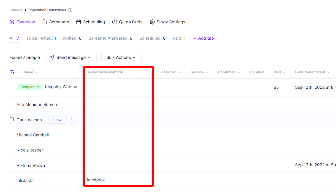
Task: Click the Quota Grids pie chart icon
Action: coord(115,22)
